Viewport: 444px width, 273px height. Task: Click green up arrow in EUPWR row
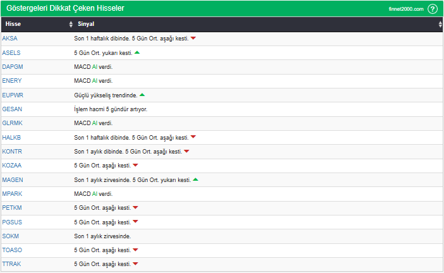tap(142, 95)
